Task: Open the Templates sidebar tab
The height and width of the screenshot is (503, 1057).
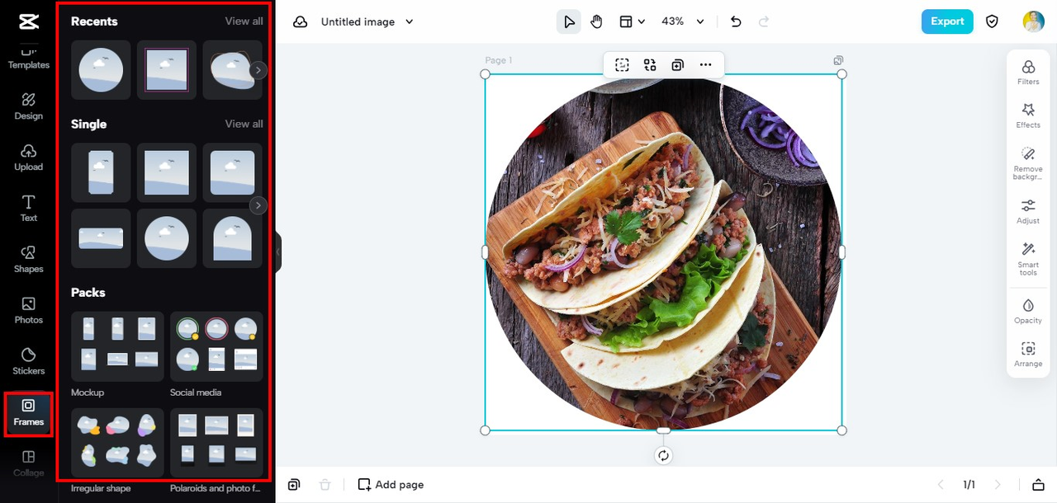Action: (28, 58)
